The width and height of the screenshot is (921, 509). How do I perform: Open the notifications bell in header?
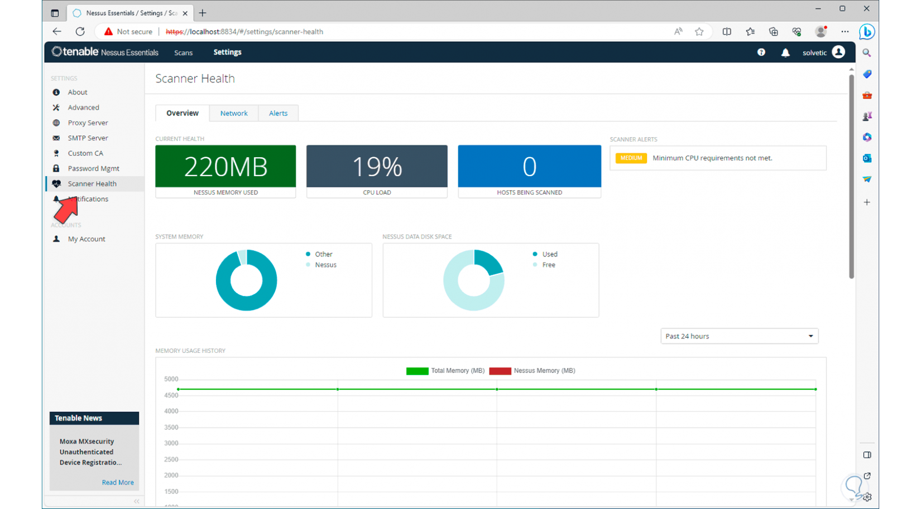click(785, 52)
